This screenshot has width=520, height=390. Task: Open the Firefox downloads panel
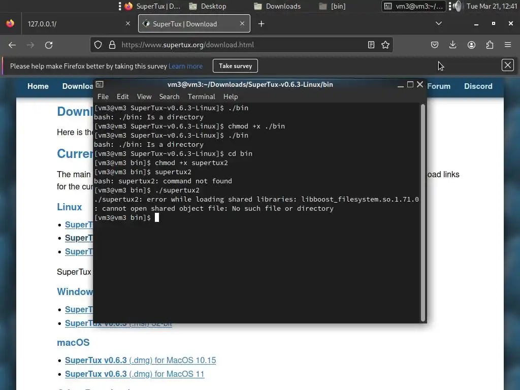(x=452, y=45)
